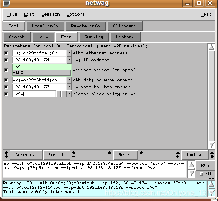Click the h button for ip-dst
218x201 pixels.
point(69,87)
